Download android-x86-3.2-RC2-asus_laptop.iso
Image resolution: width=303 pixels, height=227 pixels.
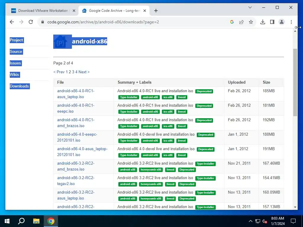[x=76, y=195]
